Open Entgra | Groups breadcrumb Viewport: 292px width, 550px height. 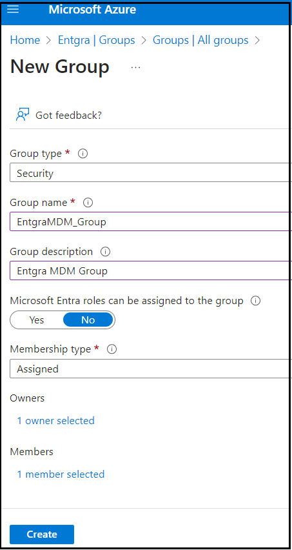(96, 40)
